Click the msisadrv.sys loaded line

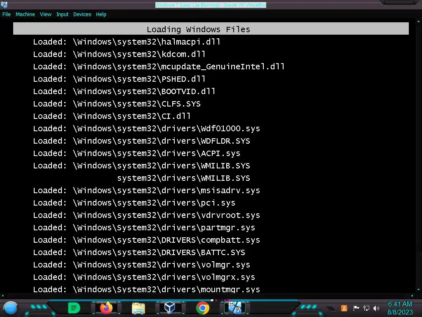pos(146,191)
